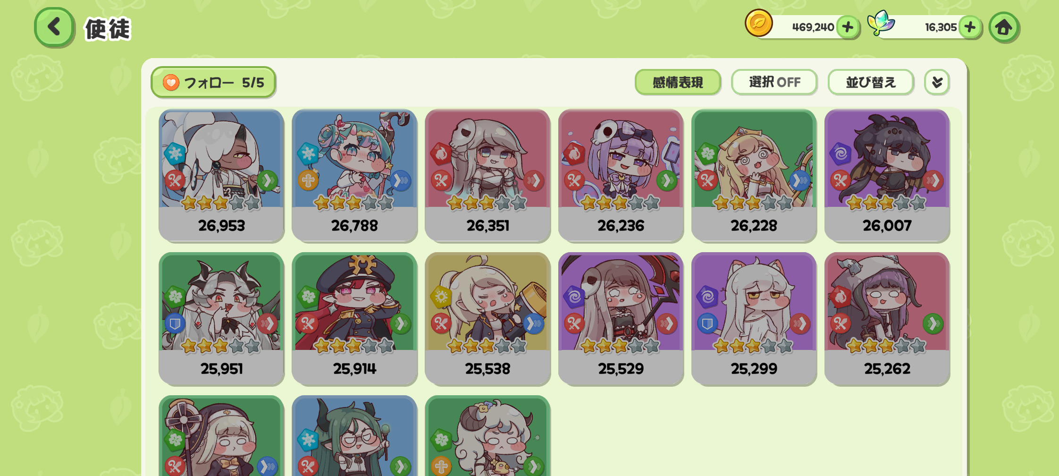Toggle the 感情表現 emotion display button

(678, 82)
